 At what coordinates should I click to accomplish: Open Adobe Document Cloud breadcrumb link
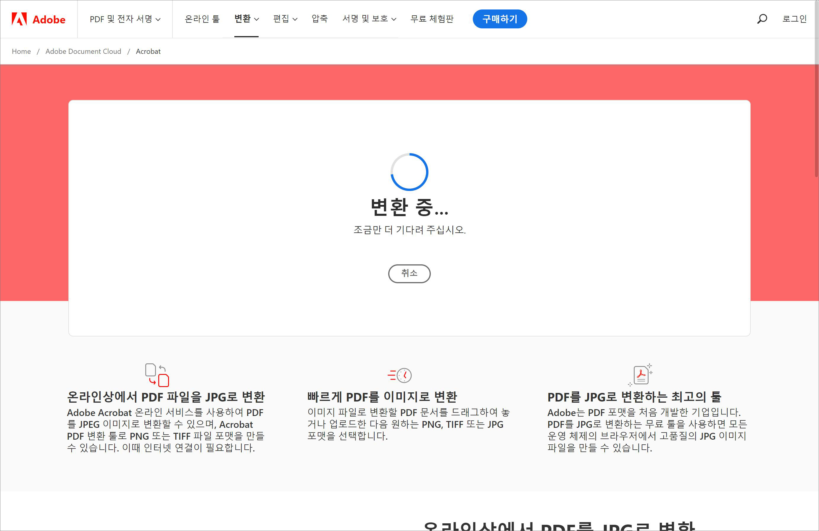(83, 51)
